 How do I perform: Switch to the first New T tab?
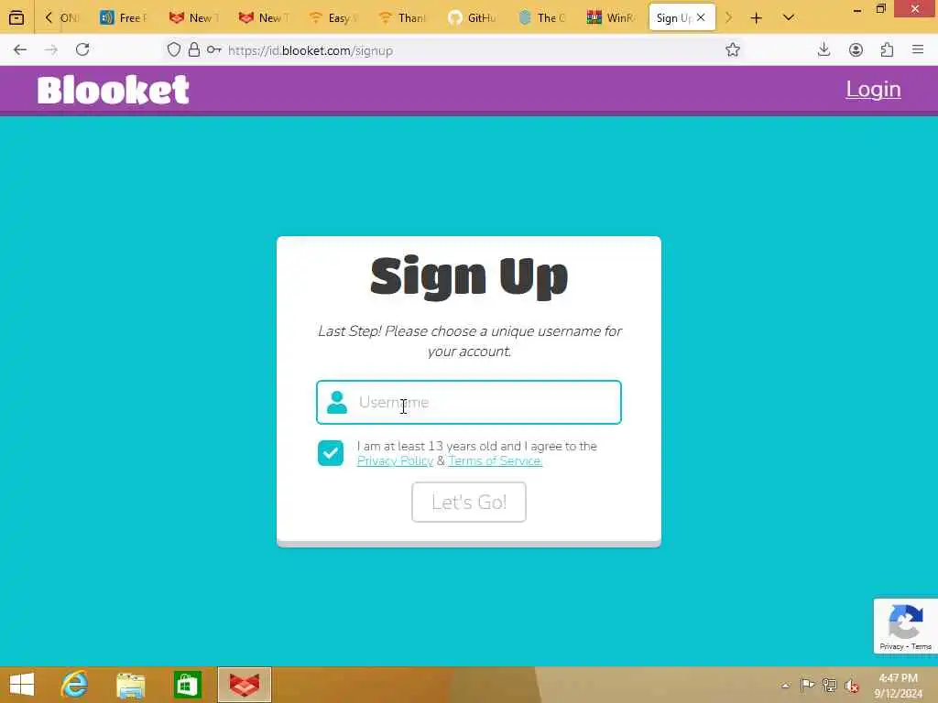click(194, 18)
